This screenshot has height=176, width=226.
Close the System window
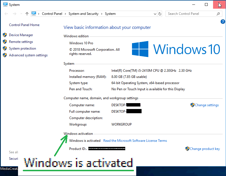tap(219, 4)
